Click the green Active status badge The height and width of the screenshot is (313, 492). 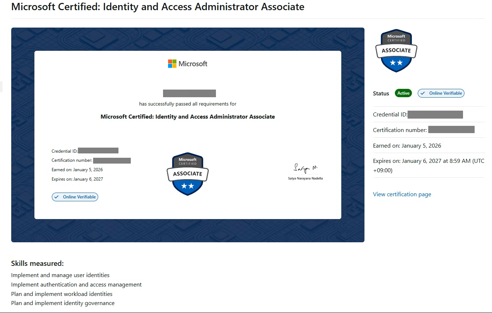coord(403,93)
